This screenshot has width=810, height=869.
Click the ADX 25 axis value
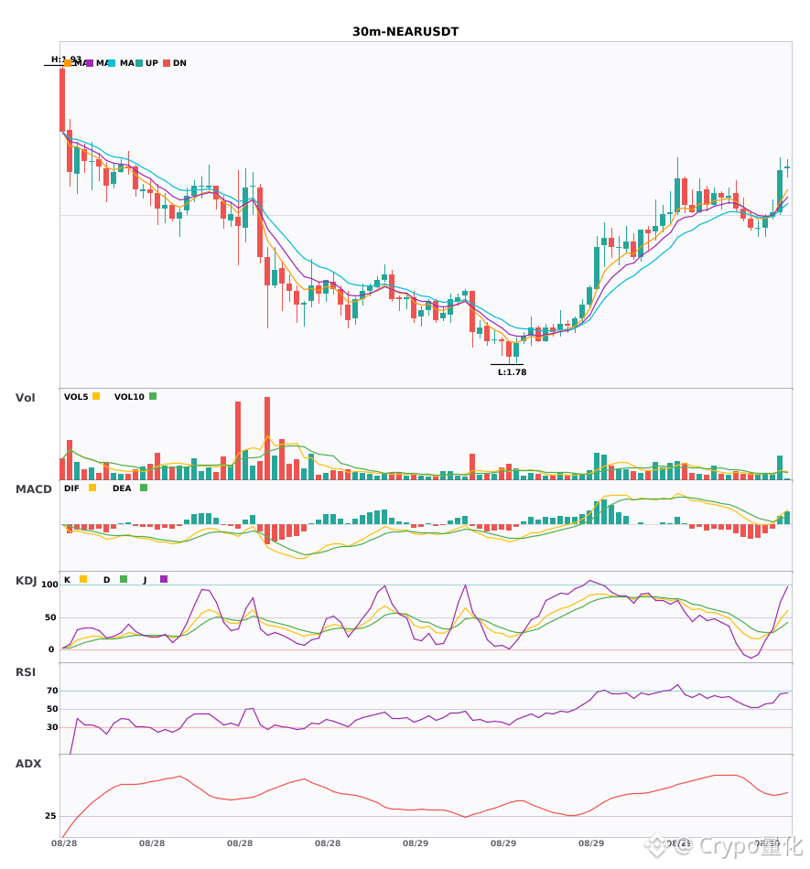tap(50, 816)
